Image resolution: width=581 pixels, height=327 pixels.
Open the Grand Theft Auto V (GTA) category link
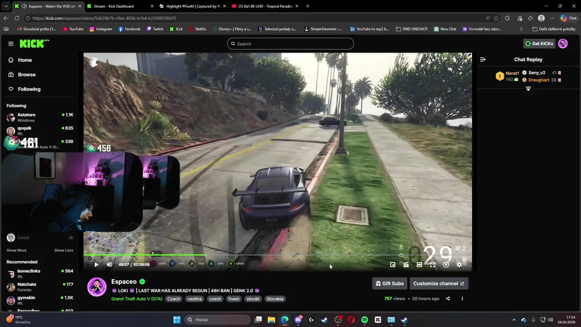click(x=137, y=299)
